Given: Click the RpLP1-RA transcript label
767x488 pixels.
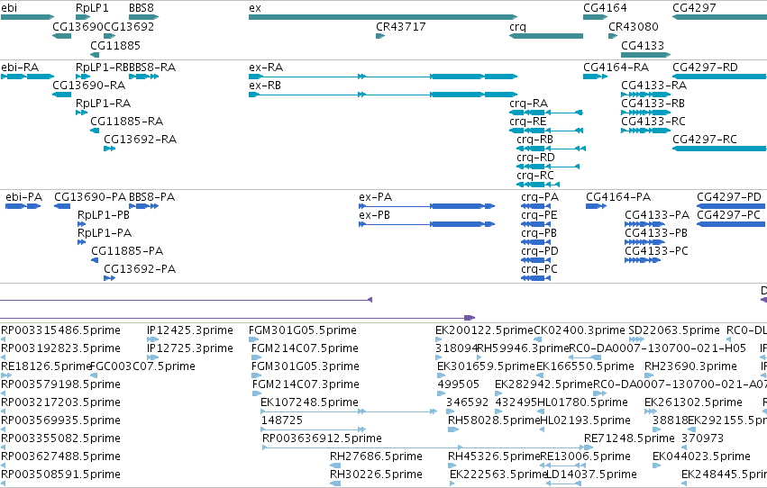Looking at the screenshot, I should coord(104,103).
